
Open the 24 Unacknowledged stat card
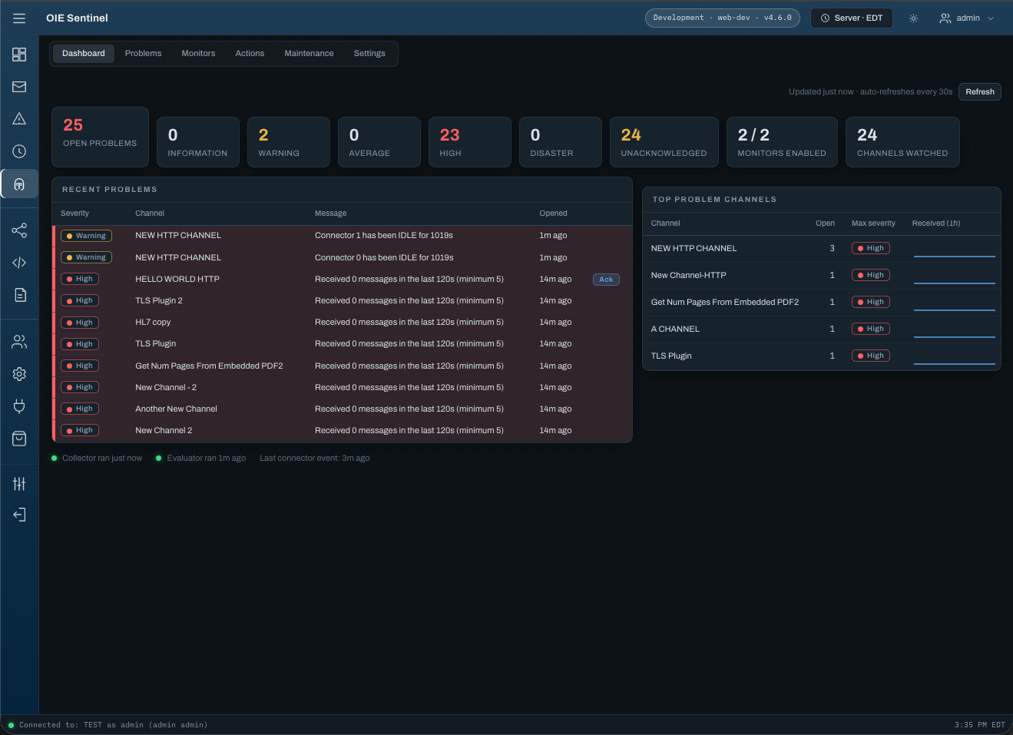click(664, 142)
